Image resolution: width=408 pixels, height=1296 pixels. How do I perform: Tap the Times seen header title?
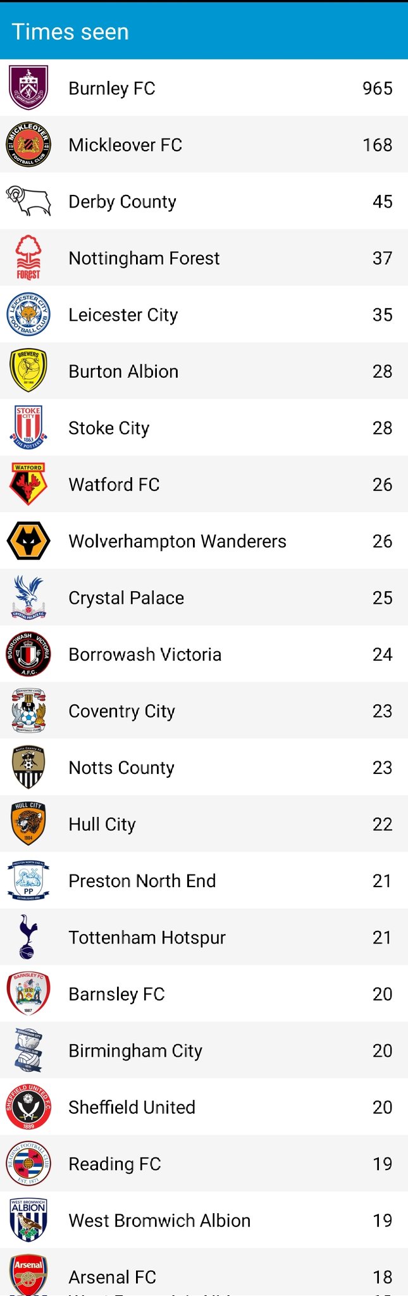[x=70, y=32]
